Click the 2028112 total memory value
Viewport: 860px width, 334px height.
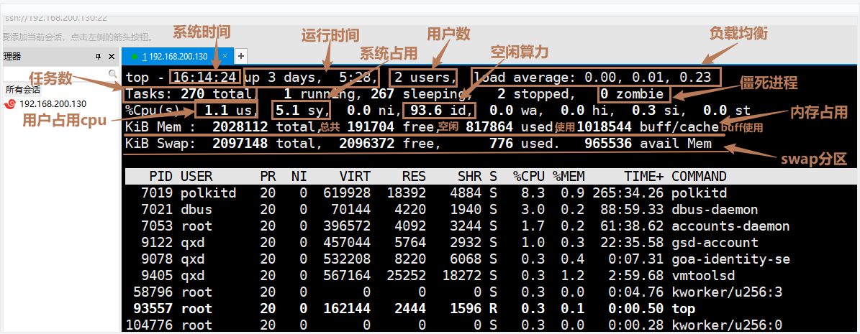[240, 127]
